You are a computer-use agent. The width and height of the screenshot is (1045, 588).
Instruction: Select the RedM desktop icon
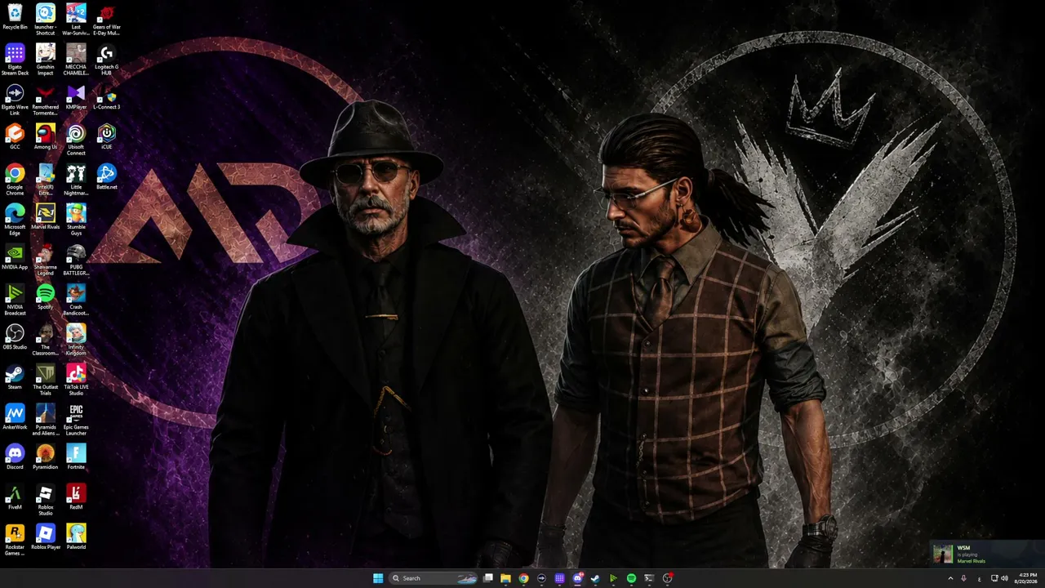76,497
